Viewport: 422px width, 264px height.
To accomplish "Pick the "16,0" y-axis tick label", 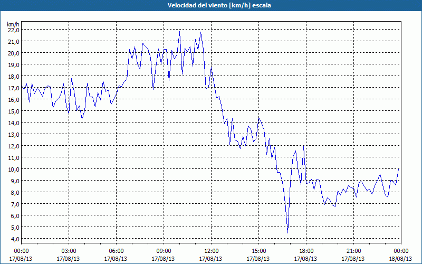I will tap(14, 100).
